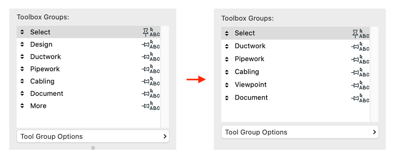Select Cabling in the right panel list
The width and height of the screenshot is (395, 160).
tap(247, 72)
